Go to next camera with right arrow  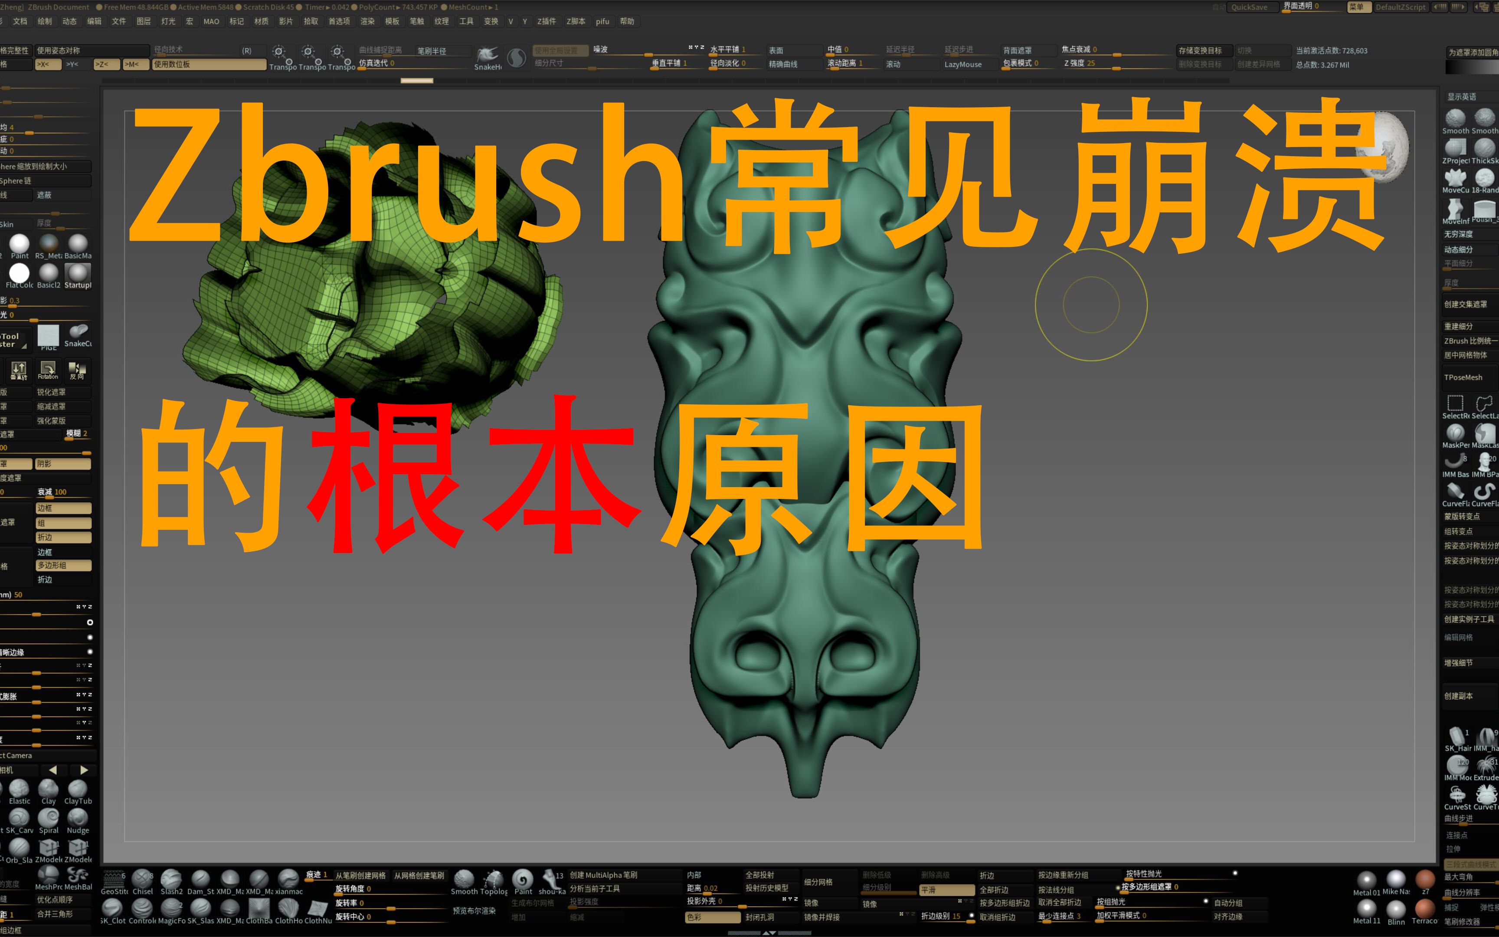coord(84,770)
